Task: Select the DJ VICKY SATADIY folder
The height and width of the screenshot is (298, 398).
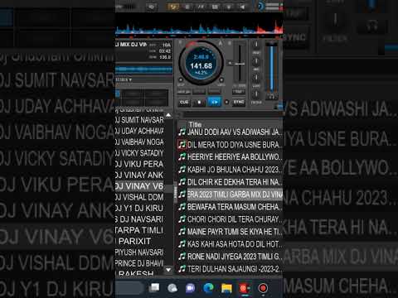Action: (x=139, y=153)
